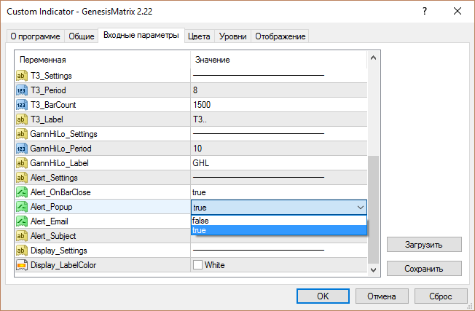Click the scrollbar up arrow
The width and height of the screenshot is (475, 311).
pos(373,58)
